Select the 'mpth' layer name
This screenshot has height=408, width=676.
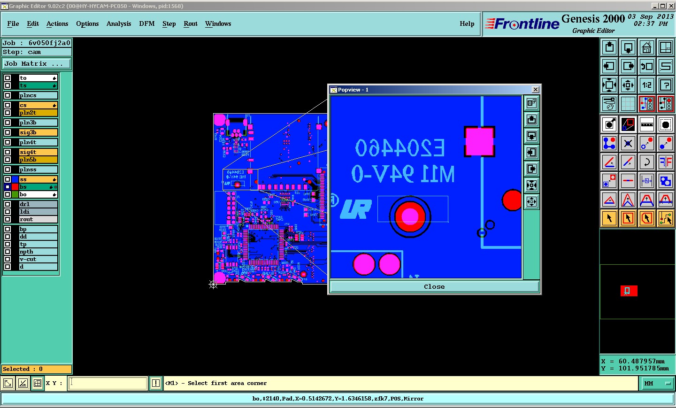[38, 252]
